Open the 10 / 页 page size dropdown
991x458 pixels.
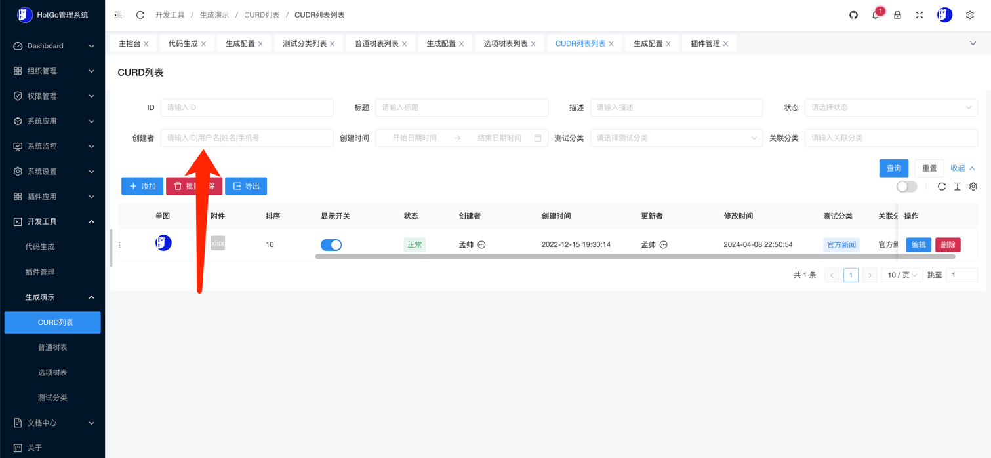pyautogui.click(x=902, y=275)
